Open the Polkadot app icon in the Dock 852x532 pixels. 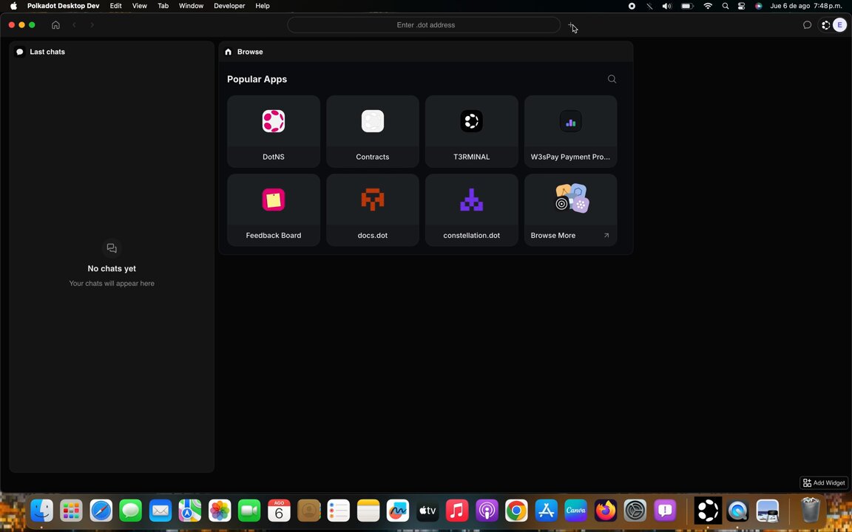[x=708, y=511]
